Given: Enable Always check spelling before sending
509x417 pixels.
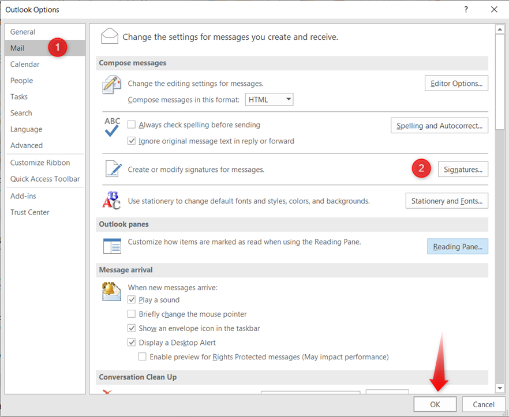Looking at the screenshot, I should [132, 125].
